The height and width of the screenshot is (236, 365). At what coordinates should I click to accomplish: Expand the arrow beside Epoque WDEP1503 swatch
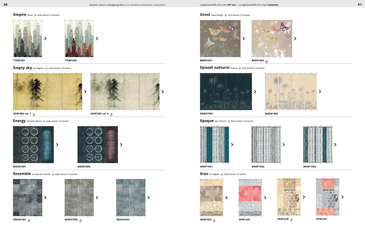pos(335,145)
